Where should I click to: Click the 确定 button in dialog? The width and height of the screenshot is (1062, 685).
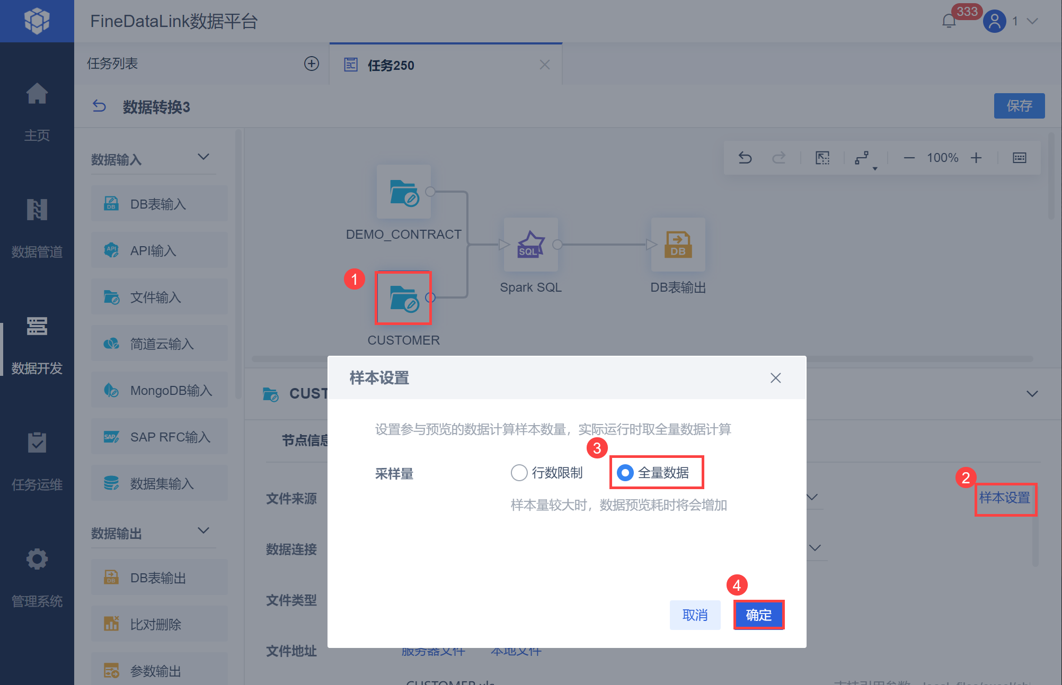tap(758, 615)
